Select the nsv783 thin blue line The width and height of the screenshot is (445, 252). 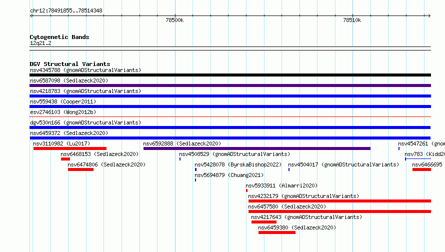point(418,159)
